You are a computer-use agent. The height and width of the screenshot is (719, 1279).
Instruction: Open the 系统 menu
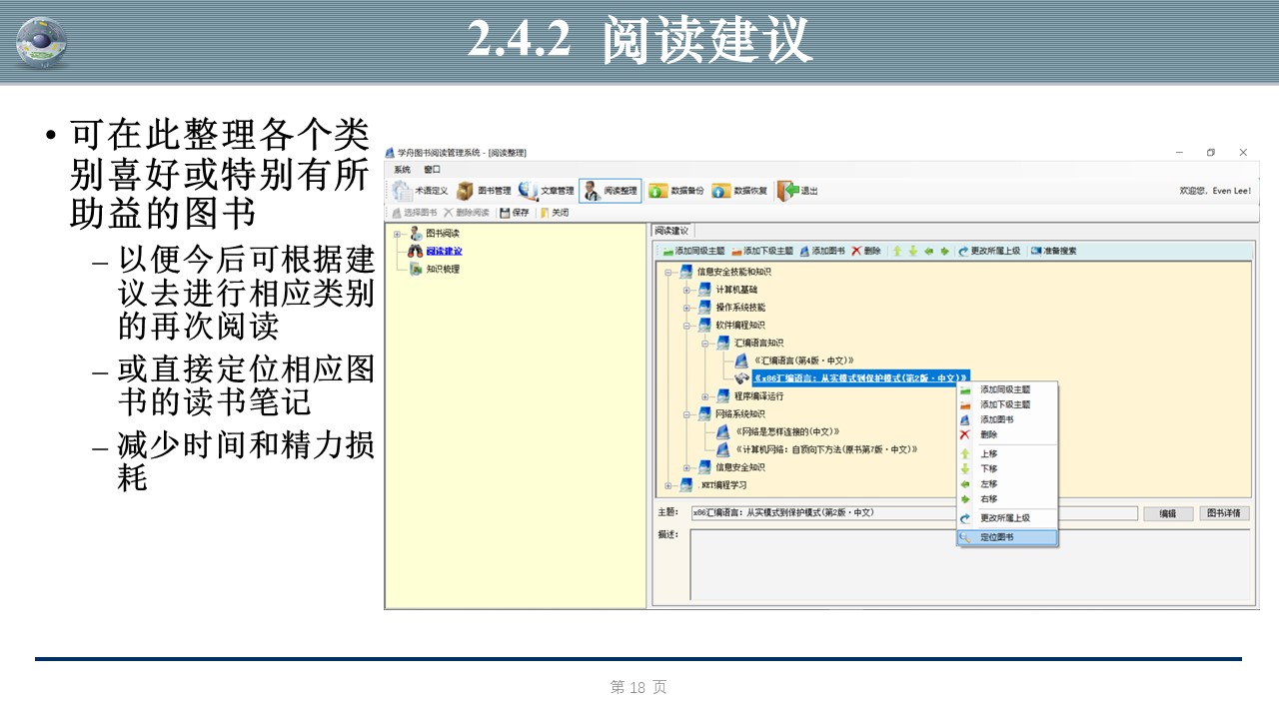point(402,170)
